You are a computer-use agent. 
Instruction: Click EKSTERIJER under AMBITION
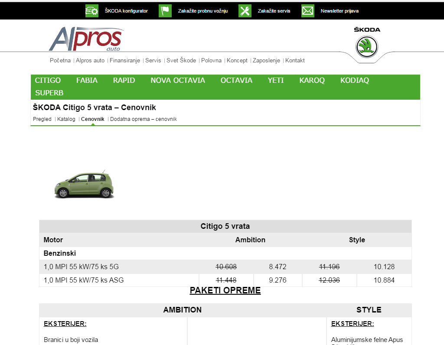pyautogui.click(x=65, y=323)
